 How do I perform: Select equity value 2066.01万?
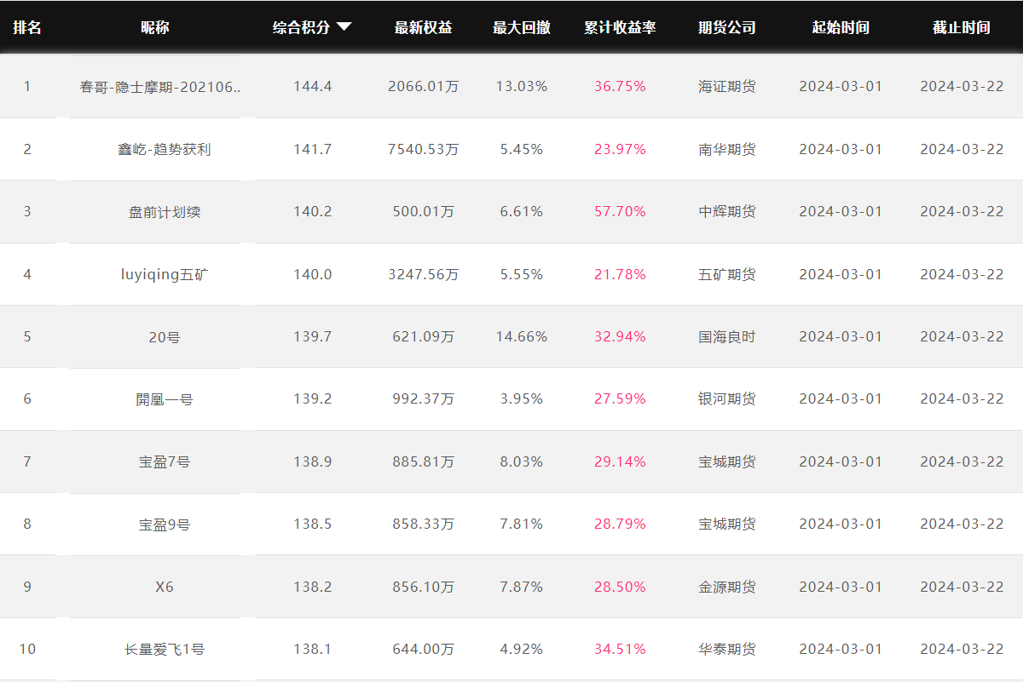point(424,87)
